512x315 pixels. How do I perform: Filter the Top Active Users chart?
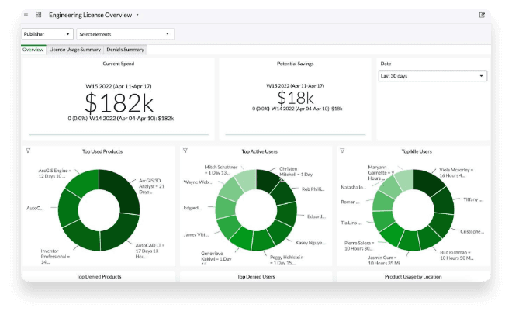pyautogui.click(x=185, y=151)
